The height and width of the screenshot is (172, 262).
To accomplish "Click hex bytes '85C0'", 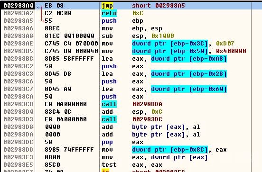I will pyautogui.click(x=52, y=165).
